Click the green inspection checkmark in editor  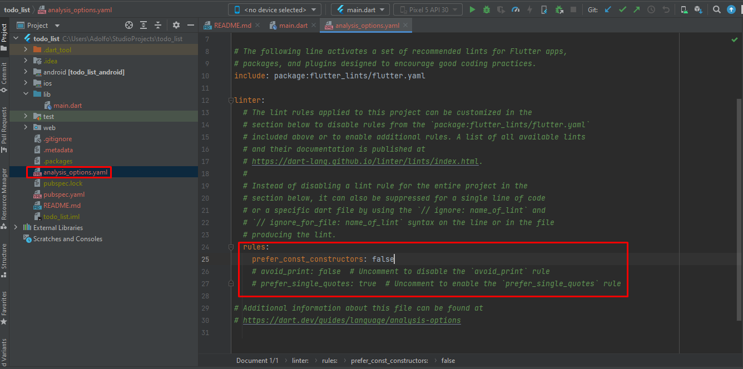(x=734, y=40)
